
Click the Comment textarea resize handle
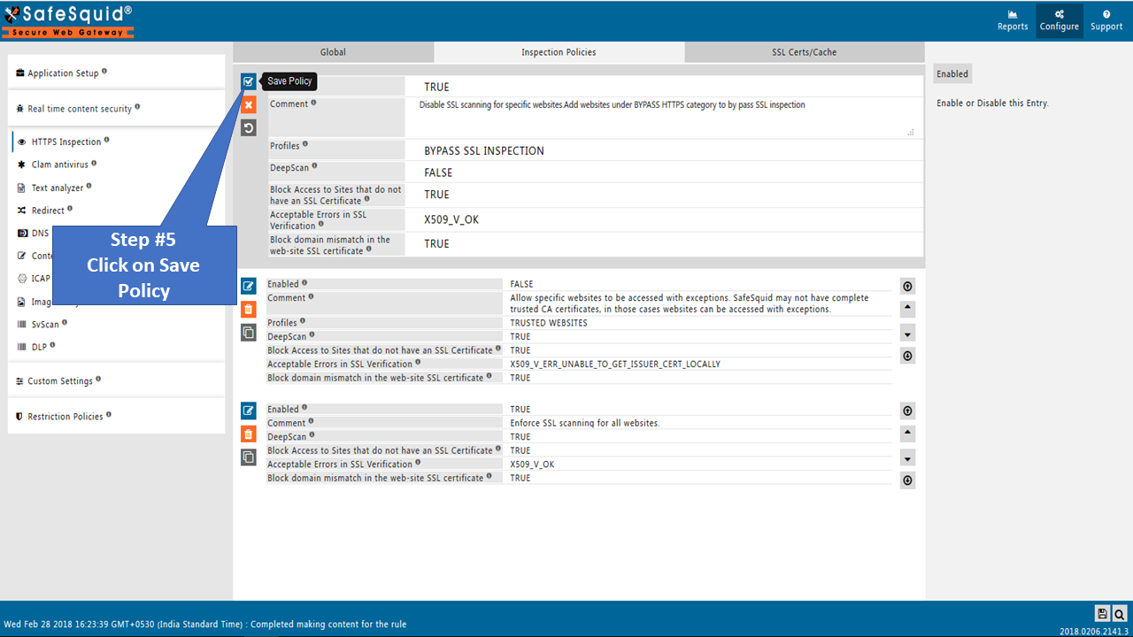911,132
